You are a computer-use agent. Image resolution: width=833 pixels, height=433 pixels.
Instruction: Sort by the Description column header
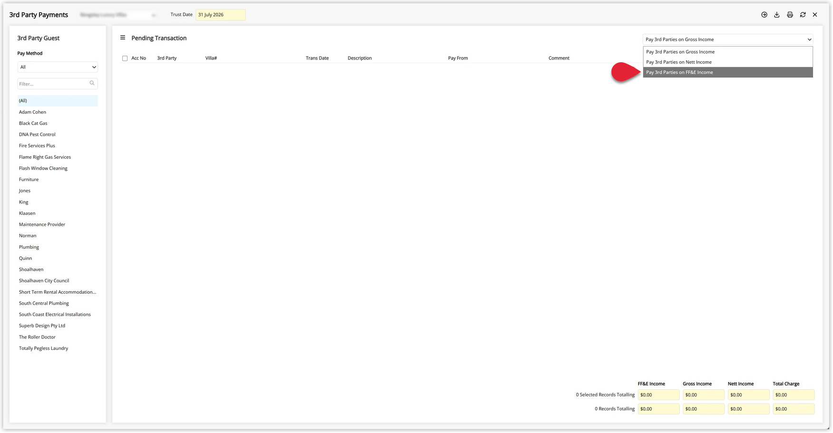[359, 58]
